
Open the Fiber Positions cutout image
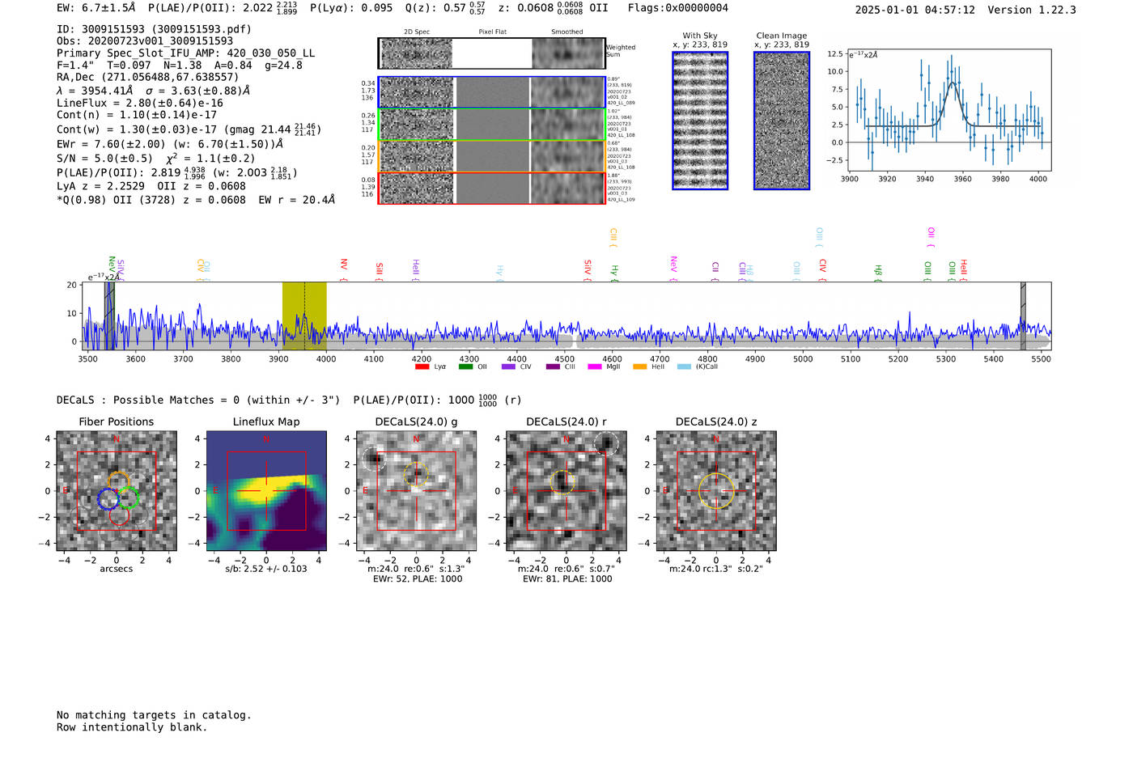click(x=117, y=490)
